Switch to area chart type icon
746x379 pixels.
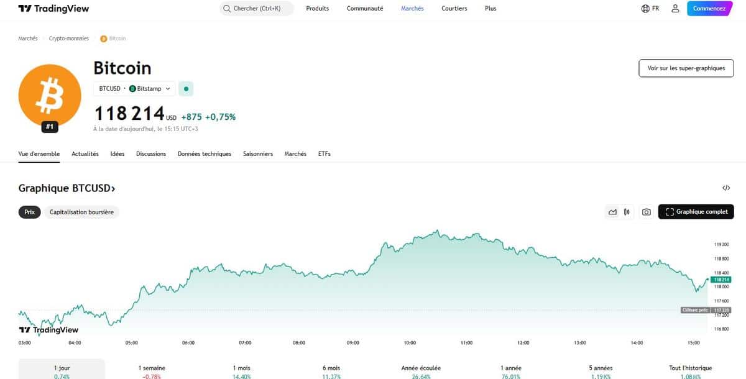pos(612,212)
